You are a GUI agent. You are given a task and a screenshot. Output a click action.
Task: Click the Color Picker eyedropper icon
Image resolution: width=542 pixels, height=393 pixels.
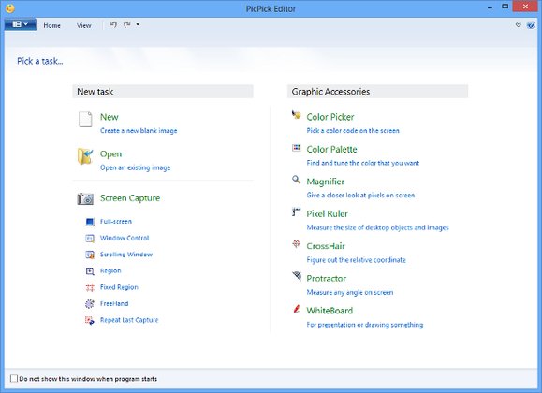pos(296,115)
